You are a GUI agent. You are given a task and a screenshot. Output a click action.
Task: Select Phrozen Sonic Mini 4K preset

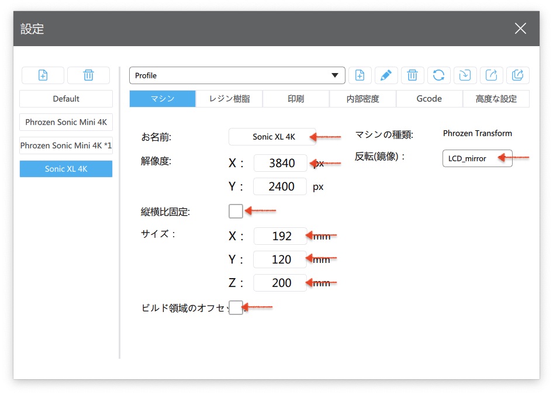[66, 122]
